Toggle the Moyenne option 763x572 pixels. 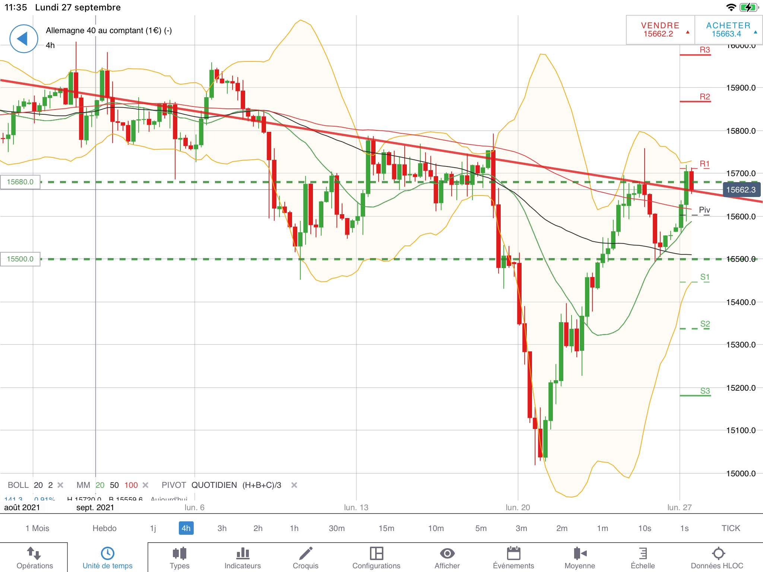[x=580, y=554]
